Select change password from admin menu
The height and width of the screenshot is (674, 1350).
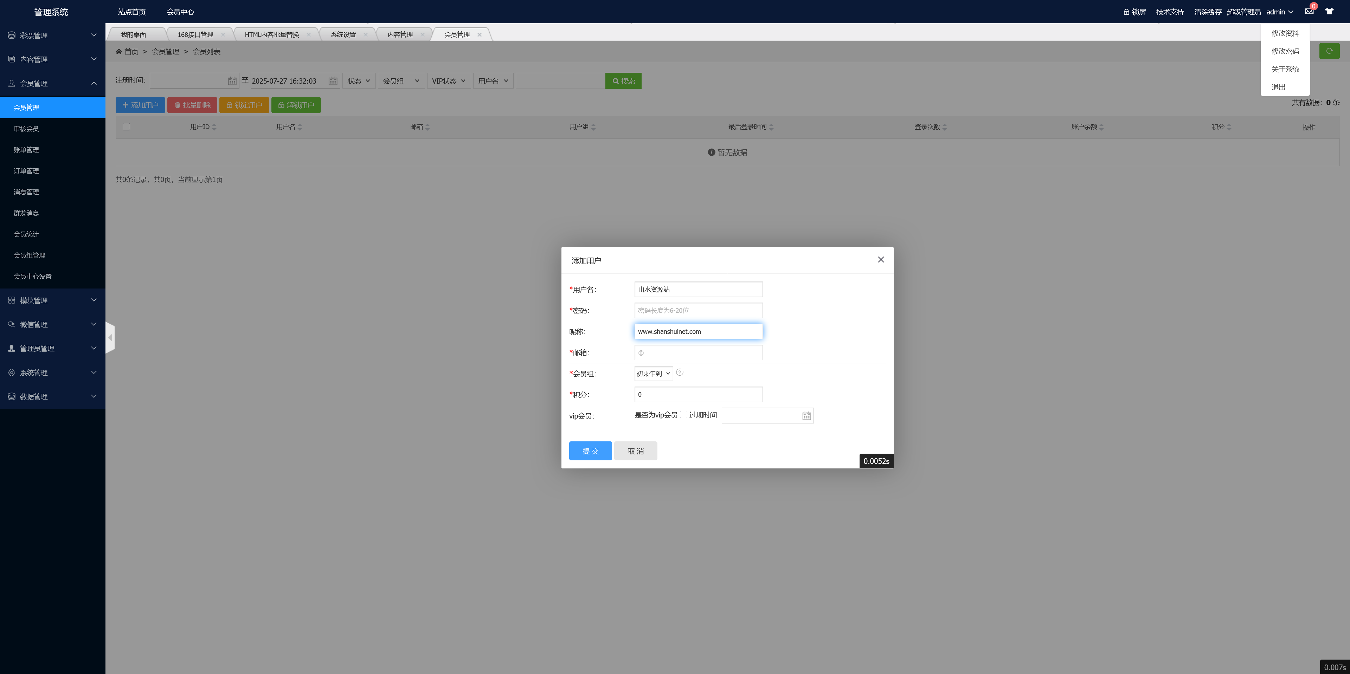1285,51
